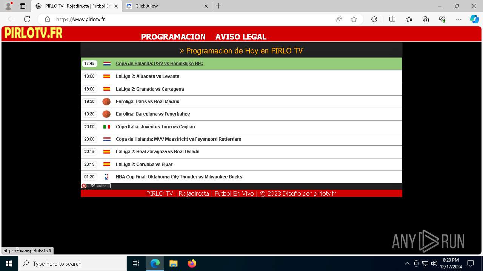Open the Favorites list icon
The height and width of the screenshot is (271, 483).
(x=409, y=19)
